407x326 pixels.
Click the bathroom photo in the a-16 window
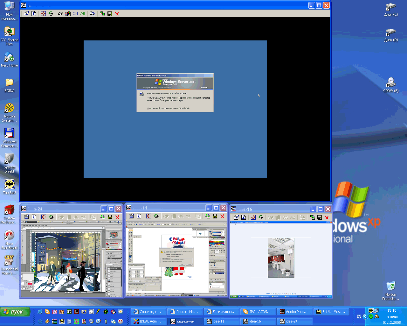[x=281, y=258]
